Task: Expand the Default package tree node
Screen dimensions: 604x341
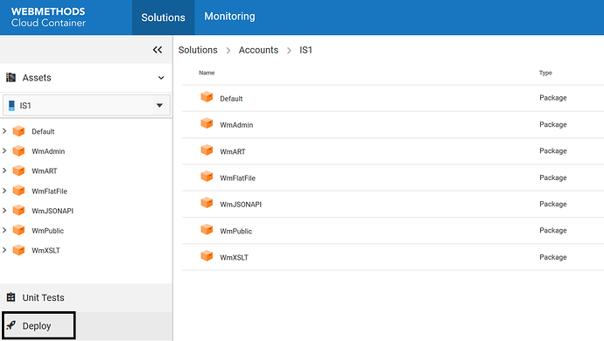Action: [4, 131]
